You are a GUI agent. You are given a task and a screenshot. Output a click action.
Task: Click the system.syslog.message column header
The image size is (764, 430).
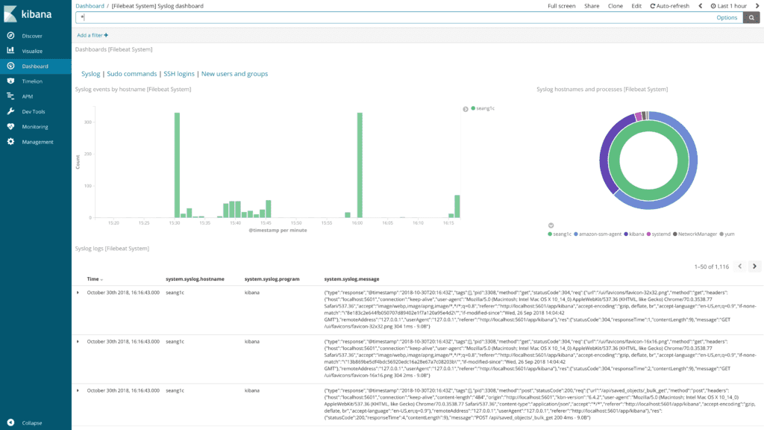351,279
